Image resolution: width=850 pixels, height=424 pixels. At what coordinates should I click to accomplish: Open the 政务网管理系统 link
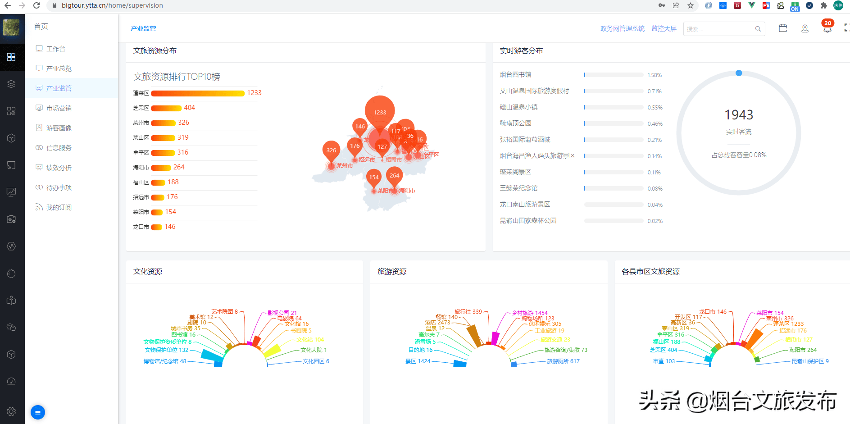point(622,28)
